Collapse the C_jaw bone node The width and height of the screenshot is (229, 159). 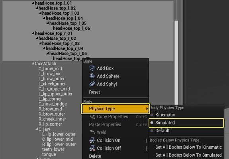(x=37, y=129)
